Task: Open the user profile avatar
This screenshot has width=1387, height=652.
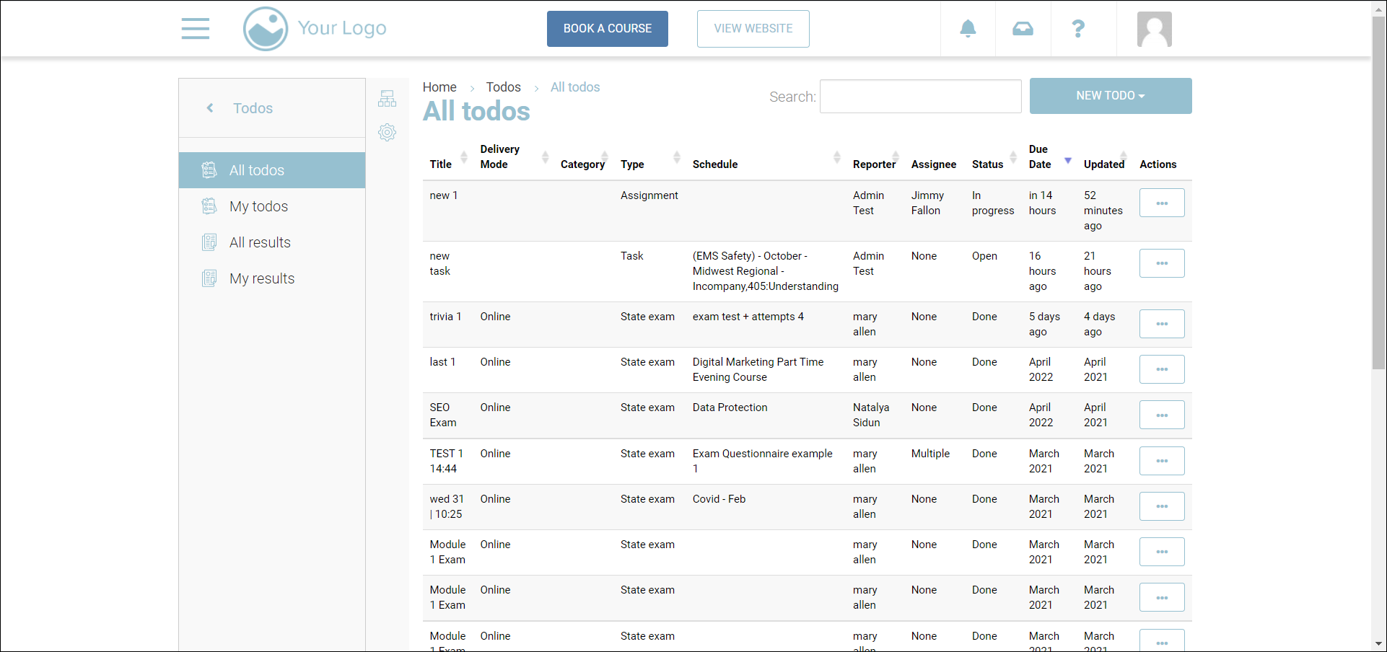Action: click(1154, 30)
